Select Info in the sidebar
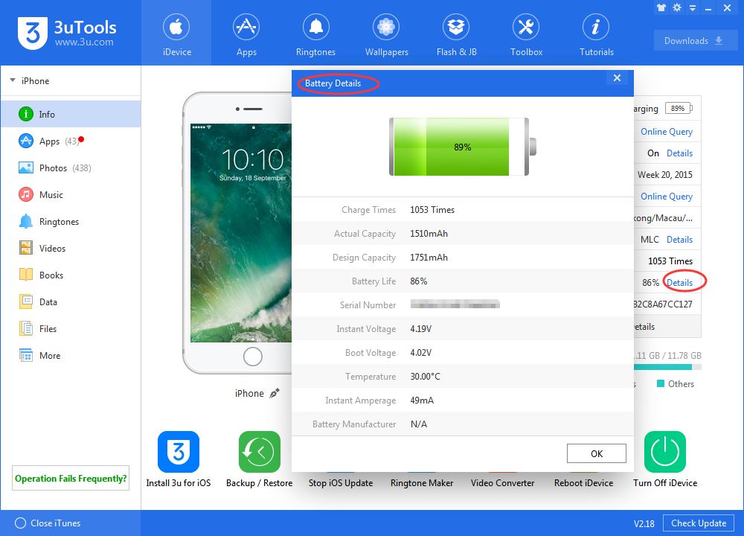 coord(71,114)
